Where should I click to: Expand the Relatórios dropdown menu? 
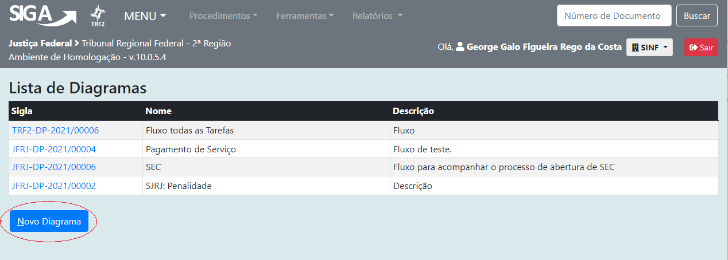pyautogui.click(x=377, y=16)
